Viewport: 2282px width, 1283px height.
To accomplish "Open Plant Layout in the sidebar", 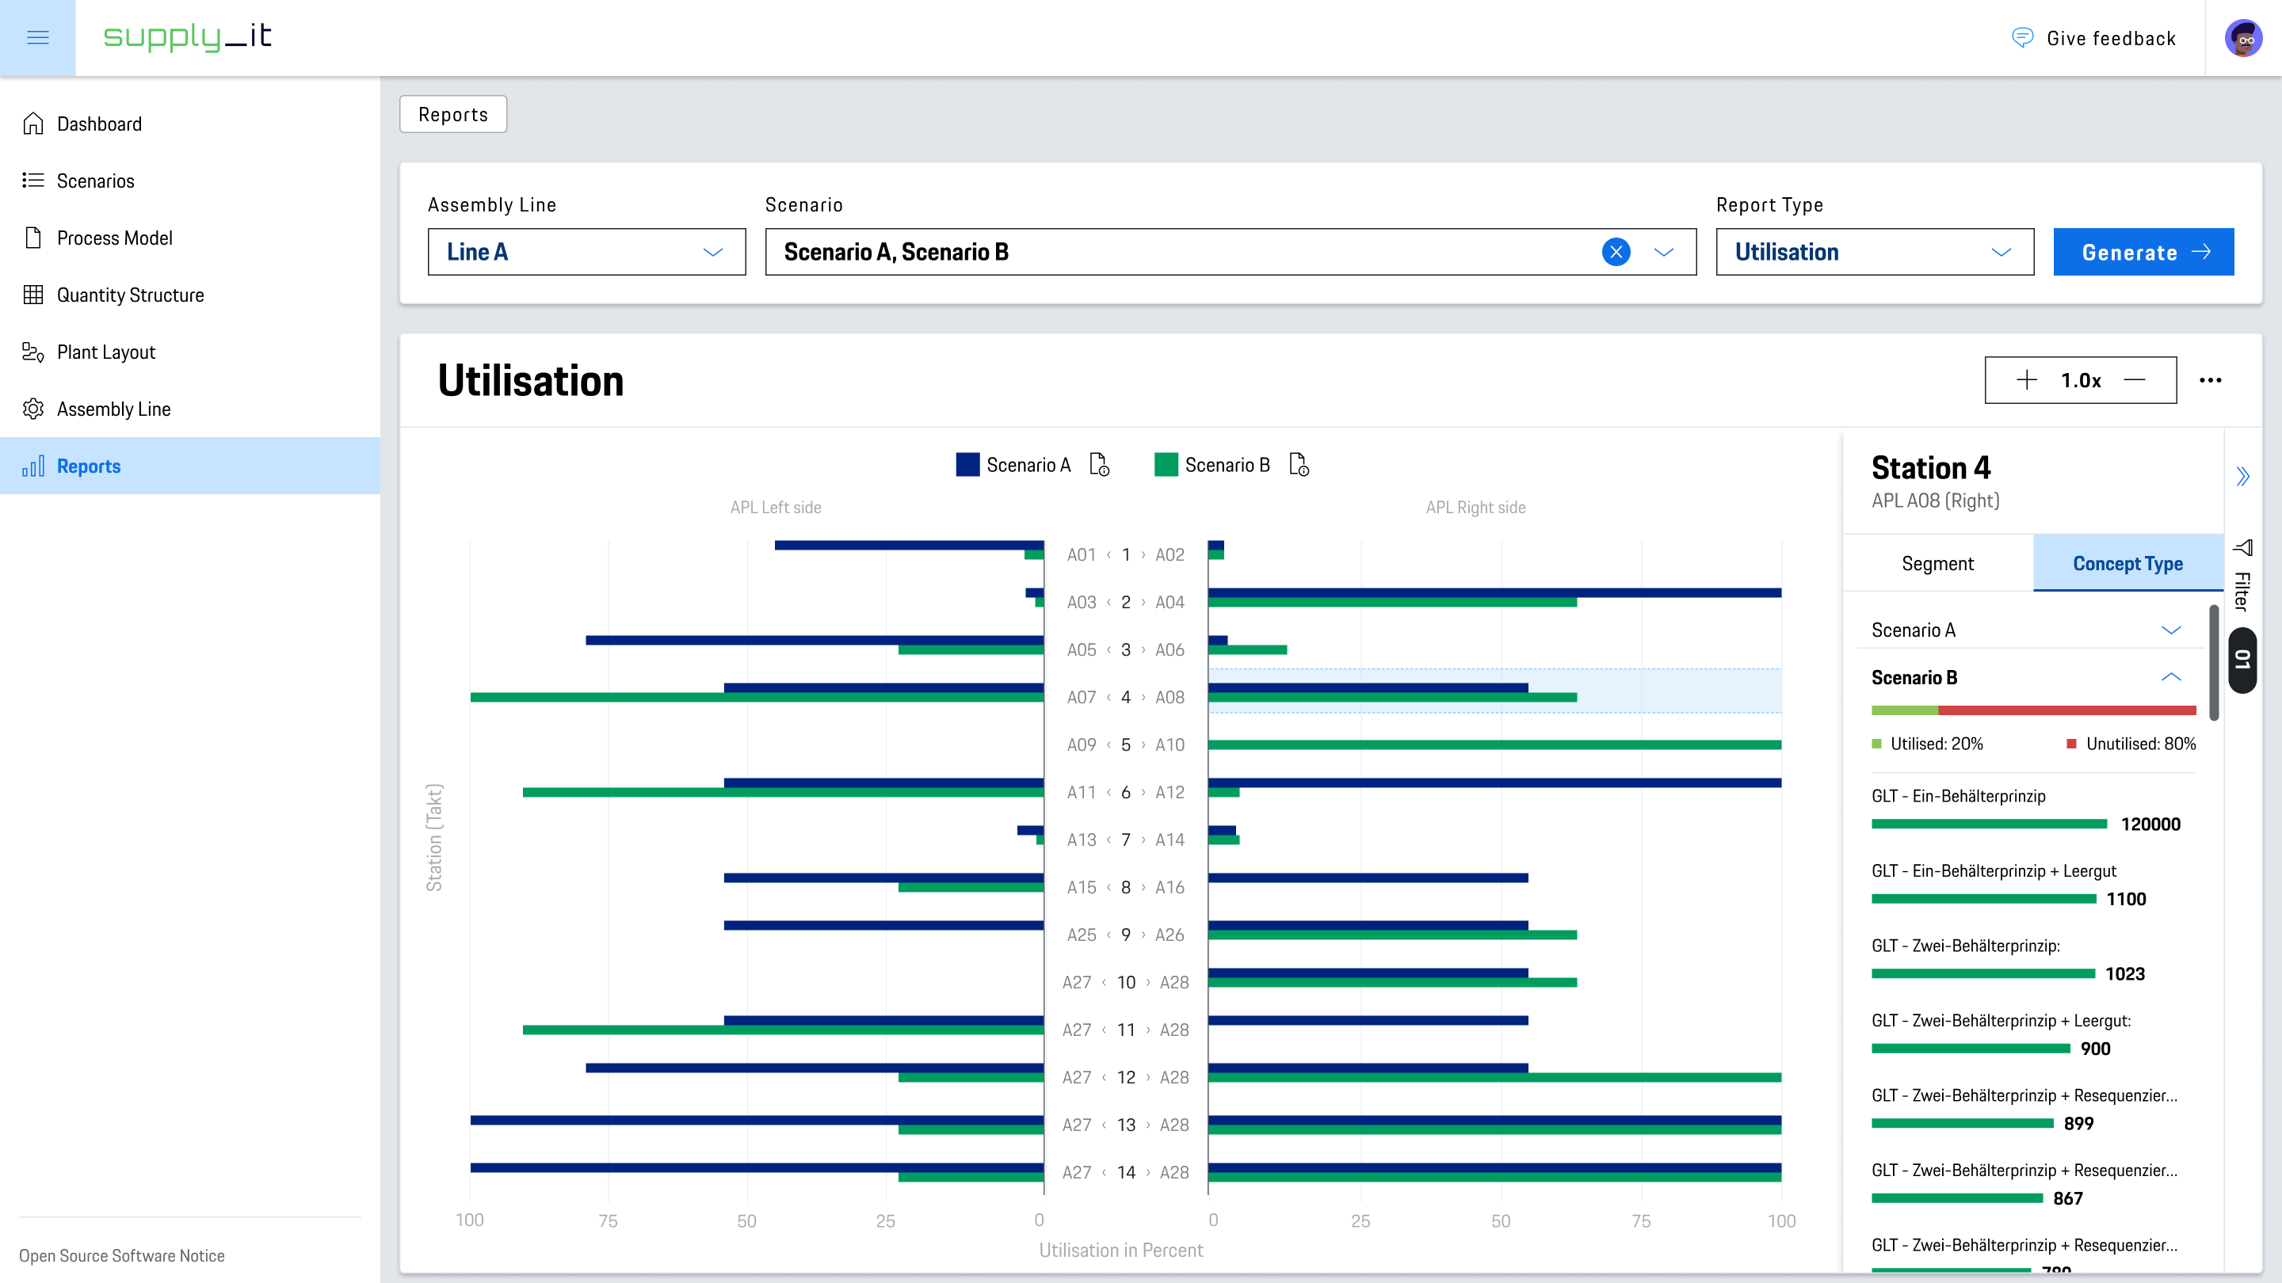I will pyautogui.click(x=106, y=352).
